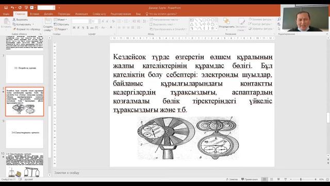330x186 pixels.
Task: Open the Файл tab
Action: coord(6,14)
